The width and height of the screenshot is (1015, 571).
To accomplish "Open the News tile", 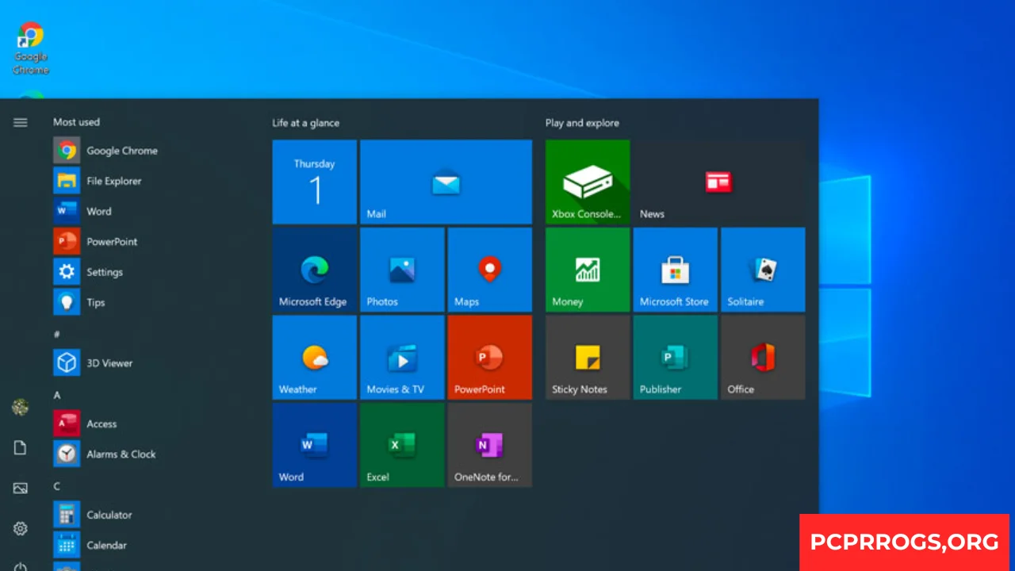I will tap(719, 182).
